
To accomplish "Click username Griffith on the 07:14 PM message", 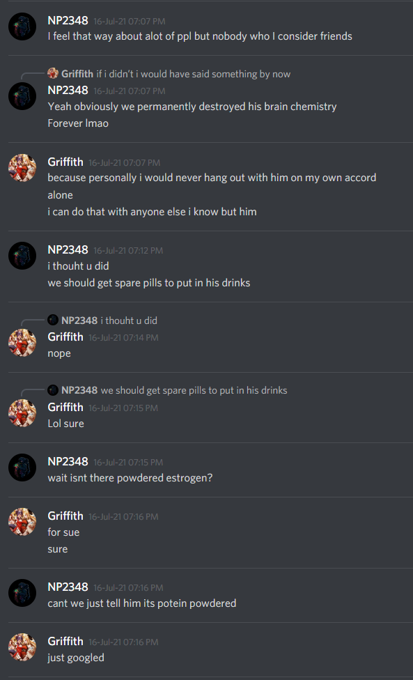I will 65,337.
